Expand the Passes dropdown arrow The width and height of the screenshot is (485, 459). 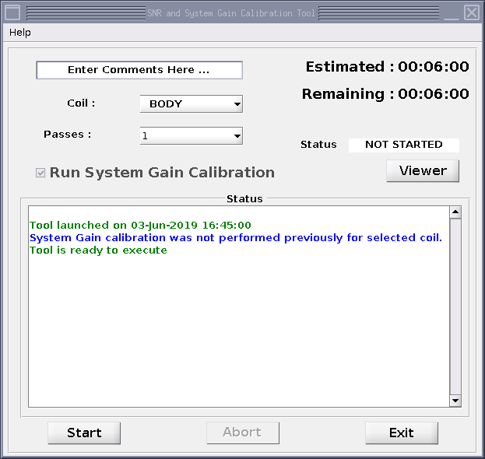(237, 136)
